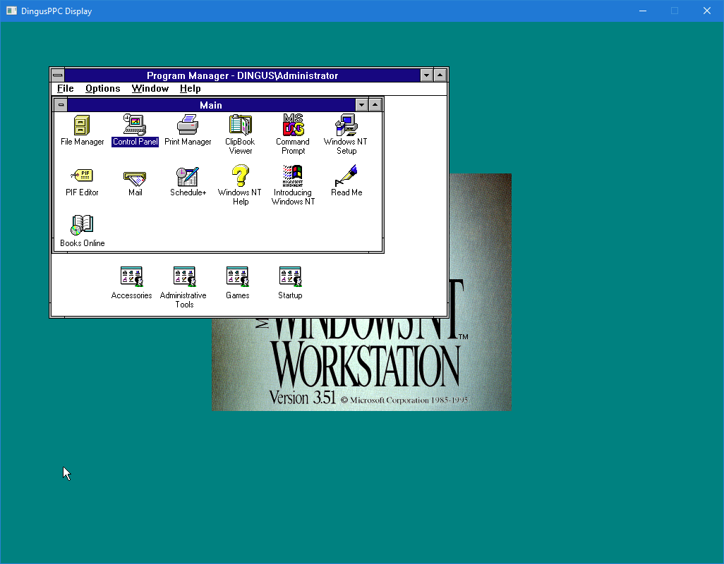Click the DingusPPC Display title text
Image resolution: width=724 pixels, height=564 pixels.
[x=56, y=11]
